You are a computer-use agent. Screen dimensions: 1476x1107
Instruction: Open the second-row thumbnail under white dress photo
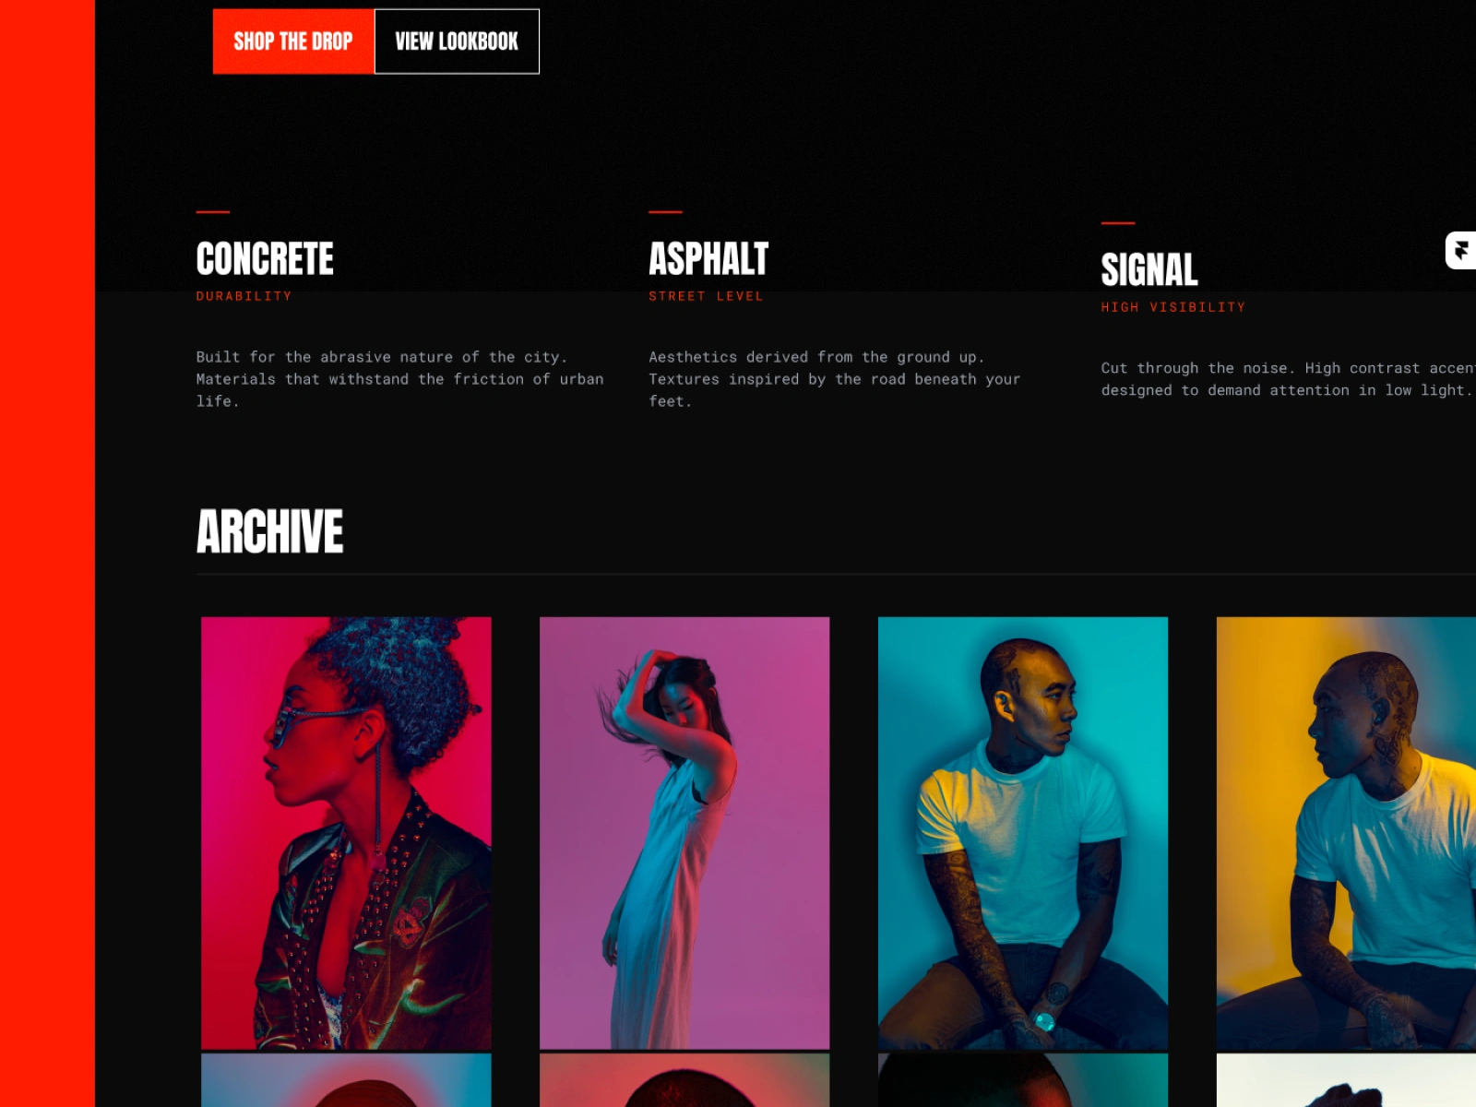click(684, 1080)
